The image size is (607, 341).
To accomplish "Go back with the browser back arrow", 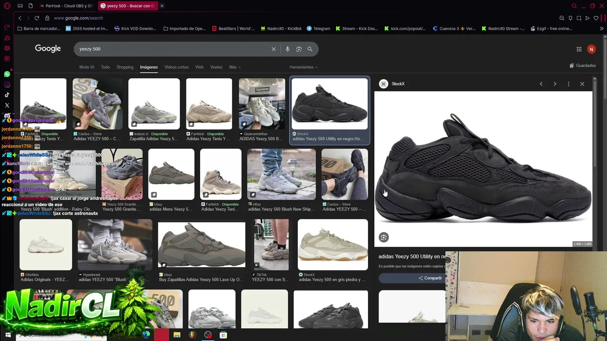I will pos(20,18).
